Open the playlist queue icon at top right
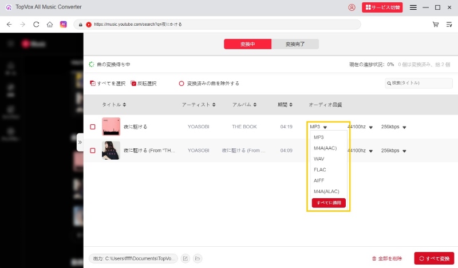Screen dimensions: 458x268 coord(449,25)
